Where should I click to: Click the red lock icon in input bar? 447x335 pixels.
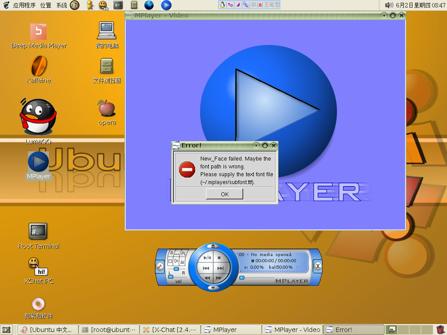point(260,4)
